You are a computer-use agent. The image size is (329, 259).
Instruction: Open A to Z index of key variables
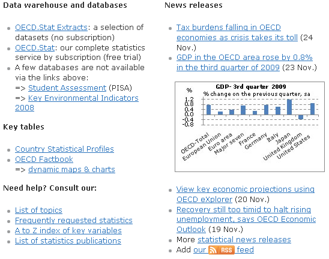68,230
